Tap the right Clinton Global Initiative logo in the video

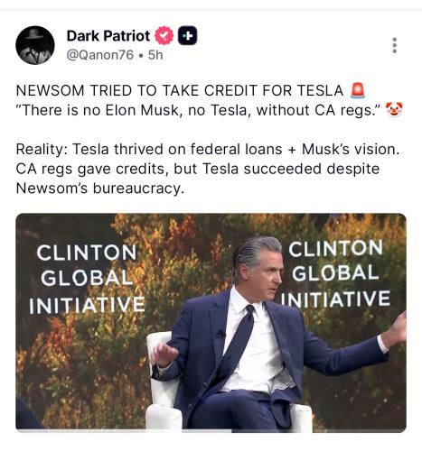click(x=335, y=273)
